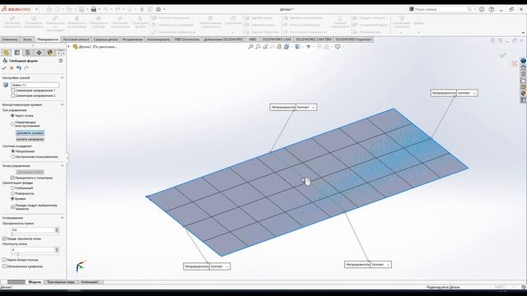Select Настроенная пользователем coordinate system radio

[13, 157]
